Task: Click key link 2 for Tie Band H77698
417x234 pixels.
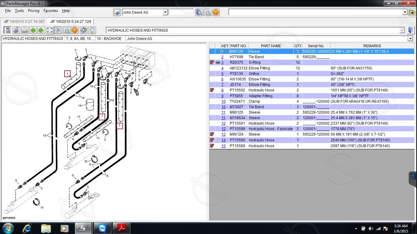Action: 222,57
